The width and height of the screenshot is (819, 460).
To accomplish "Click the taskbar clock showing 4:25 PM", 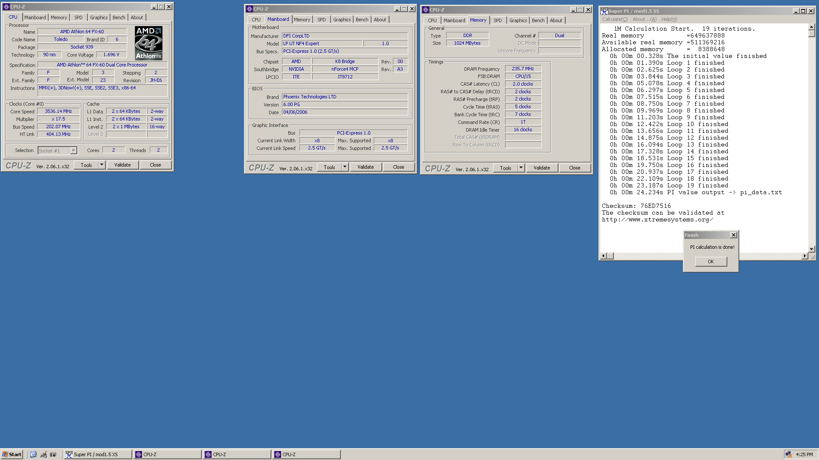I will pos(804,454).
